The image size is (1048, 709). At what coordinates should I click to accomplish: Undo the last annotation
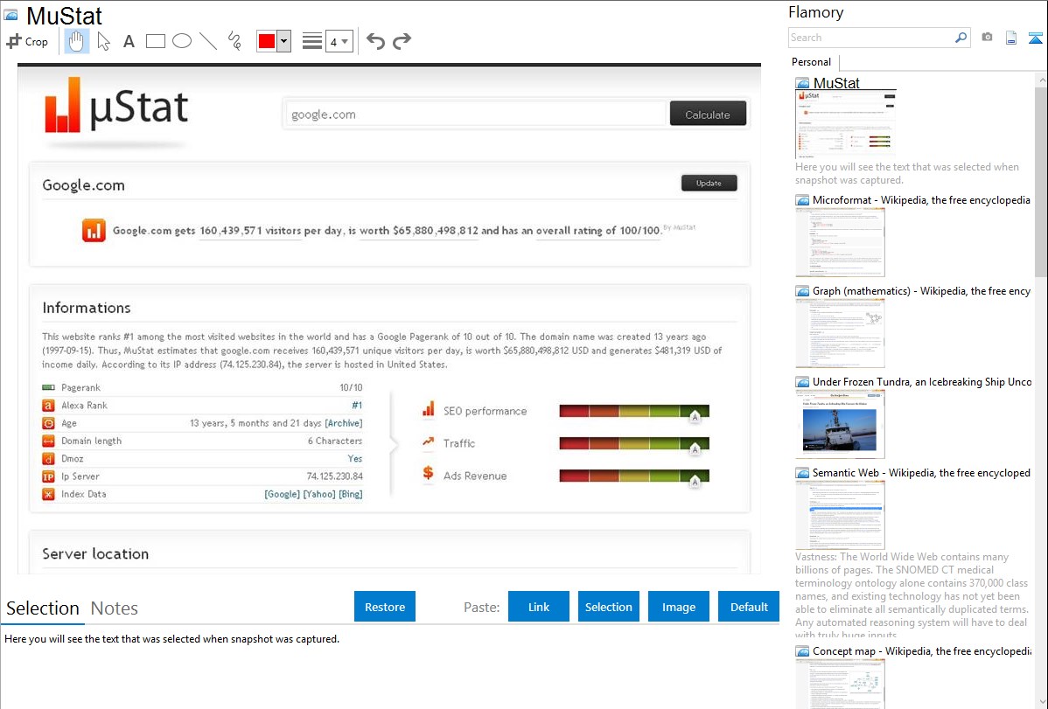click(375, 41)
